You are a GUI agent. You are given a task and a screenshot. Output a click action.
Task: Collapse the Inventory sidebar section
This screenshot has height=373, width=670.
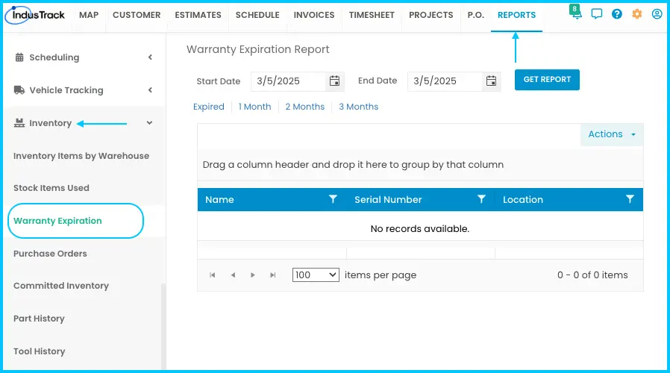tap(149, 123)
